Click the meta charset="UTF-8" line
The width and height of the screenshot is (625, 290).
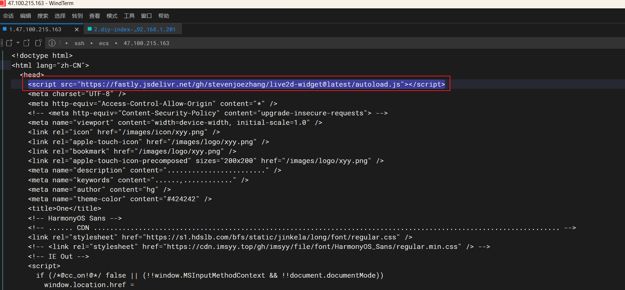[x=77, y=94]
